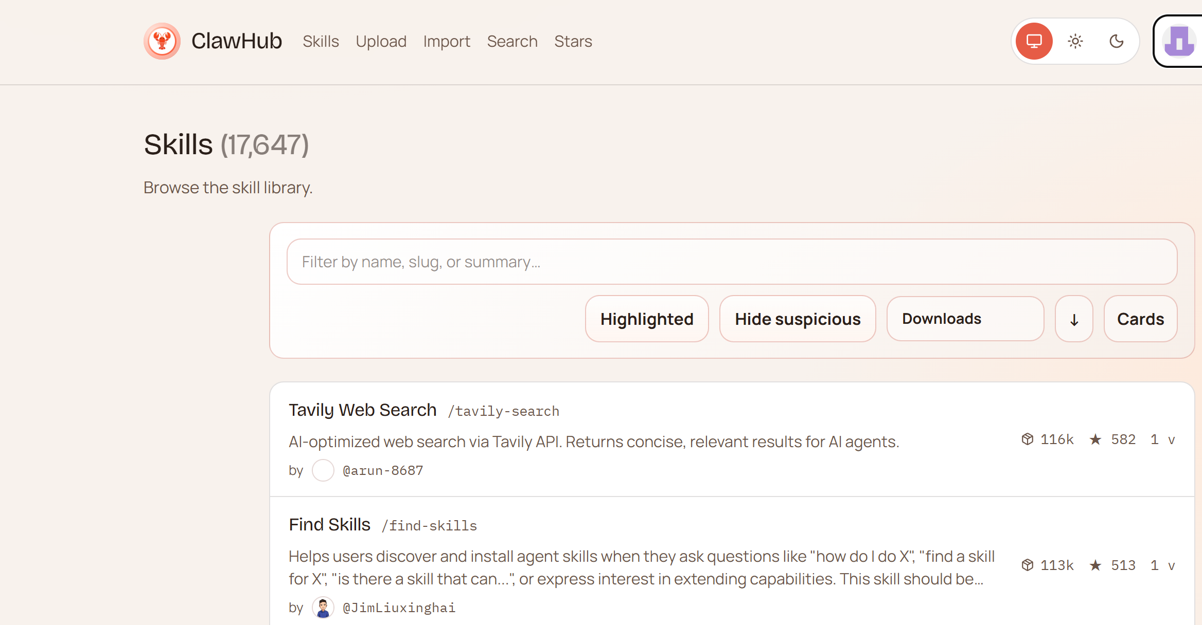Viewport: 1202px width, 625px height.
Task: Go to the Stars navigation item
Action: (573, 41)
